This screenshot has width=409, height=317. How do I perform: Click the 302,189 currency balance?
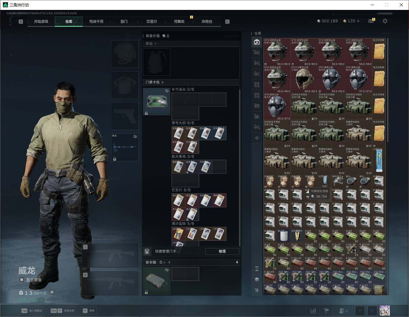[x=327, y=21]
